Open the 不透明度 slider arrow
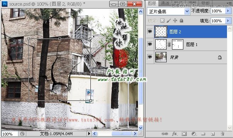The image size is (233, 138). [x=228, y=11]
